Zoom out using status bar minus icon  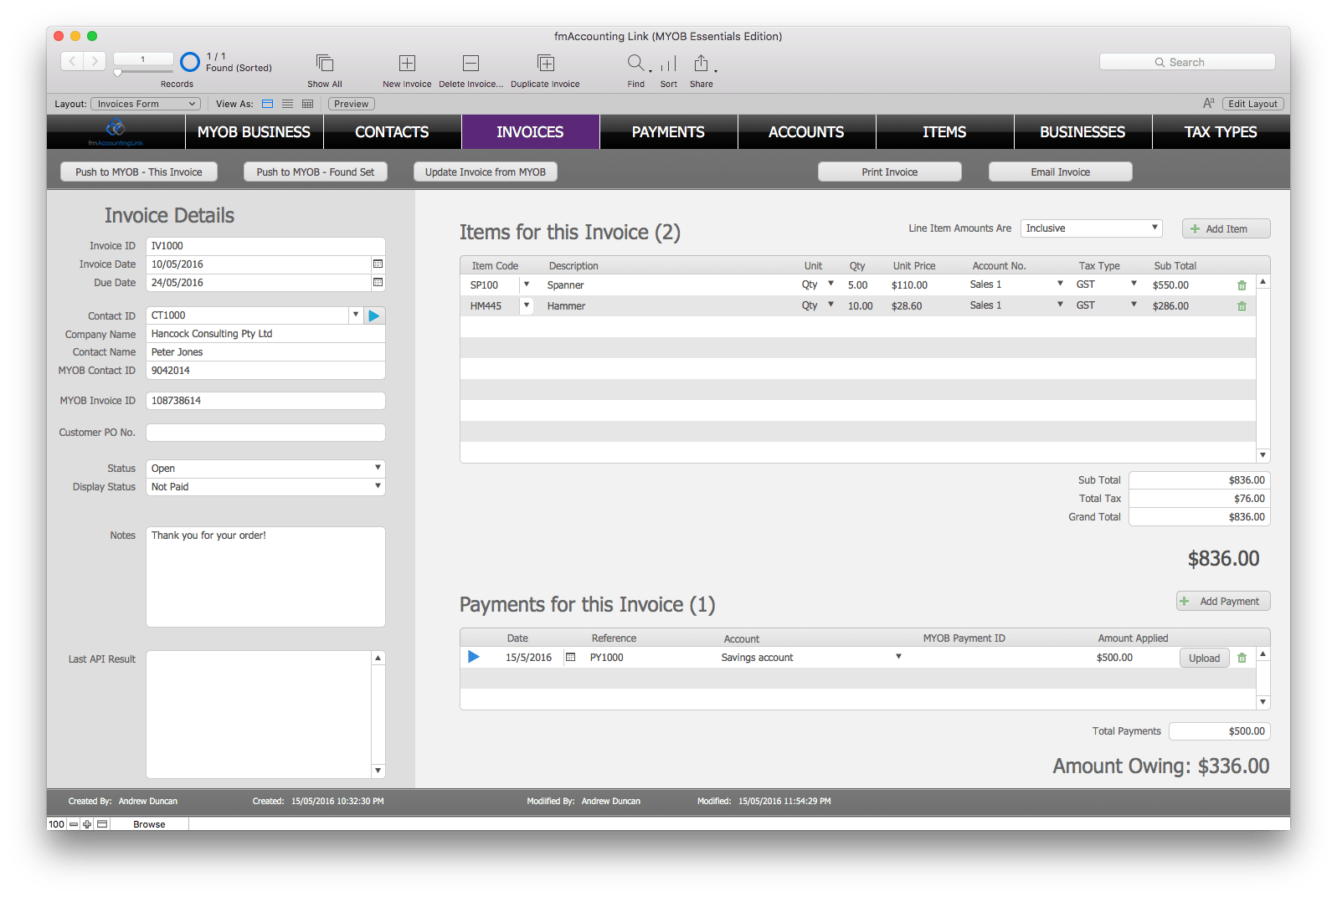click(x=74, y=824)
